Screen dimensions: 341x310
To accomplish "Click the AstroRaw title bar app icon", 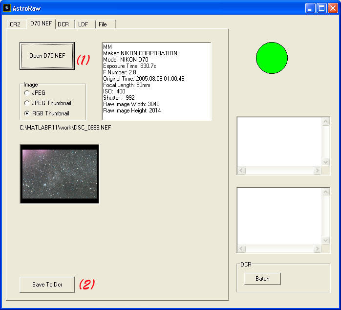I will pos(7,8).
